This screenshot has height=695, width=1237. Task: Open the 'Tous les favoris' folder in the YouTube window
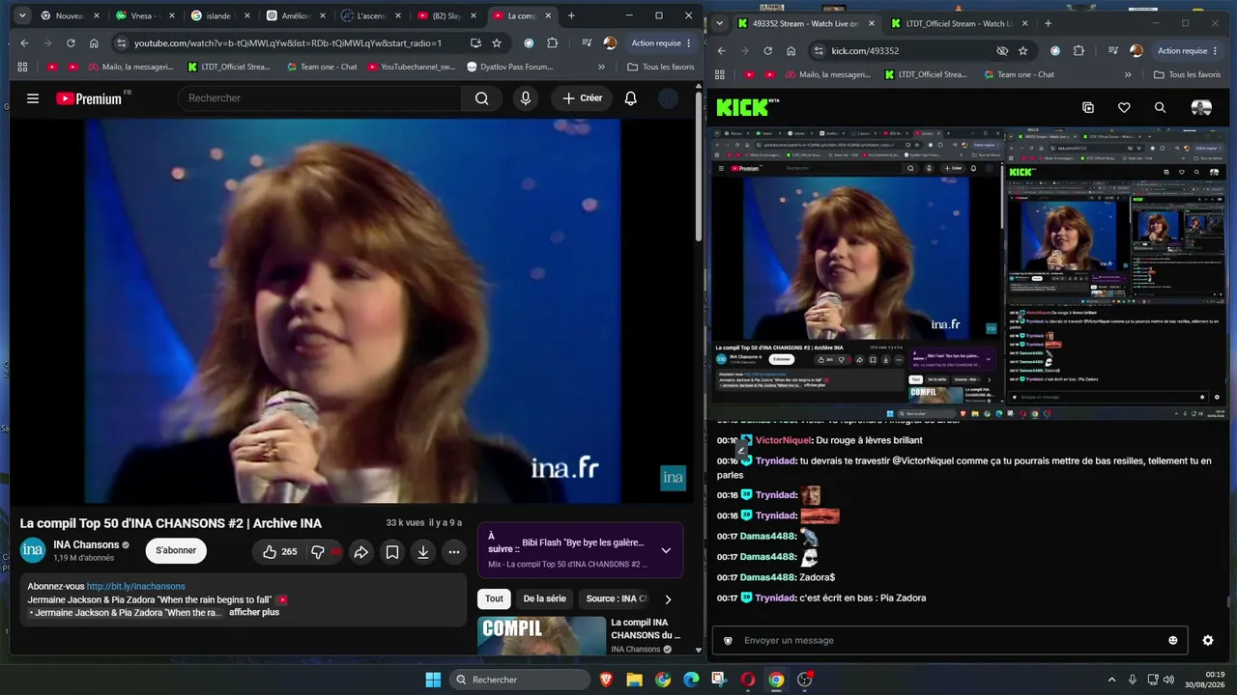tap(662, 67)
